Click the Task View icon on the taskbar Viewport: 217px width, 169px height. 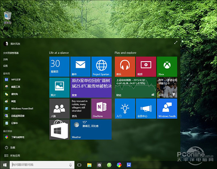click(x=79, y=165)
